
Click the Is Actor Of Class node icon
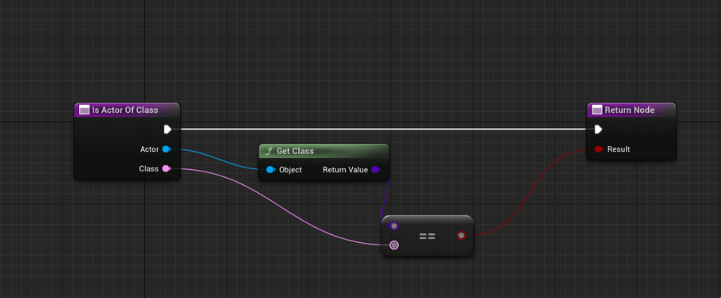84,110
